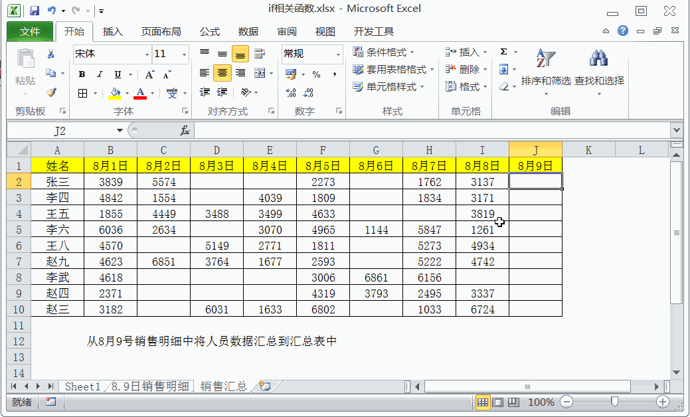This screenshot has width=690, height=417.
Task: Expand font size dropdown 11
Action: (184, 54)
